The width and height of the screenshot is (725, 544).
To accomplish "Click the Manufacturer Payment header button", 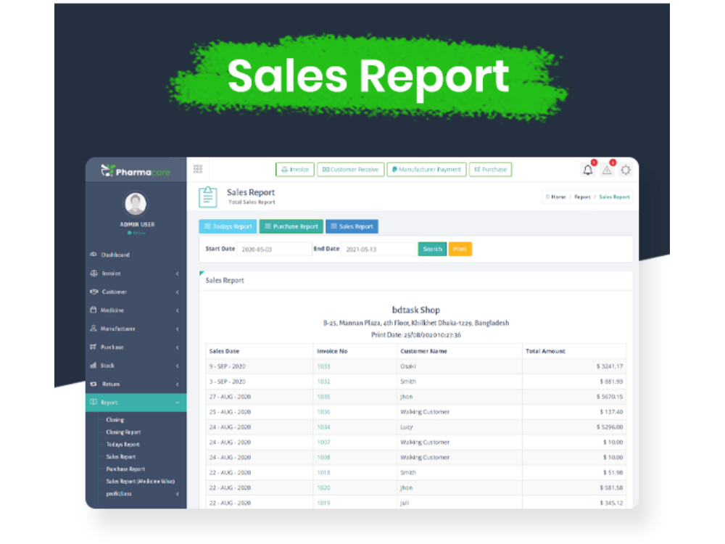I will (x=426, y=169).
